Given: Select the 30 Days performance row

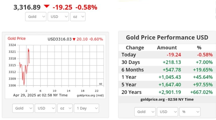Looking at the screenshot, I should 167,62.
